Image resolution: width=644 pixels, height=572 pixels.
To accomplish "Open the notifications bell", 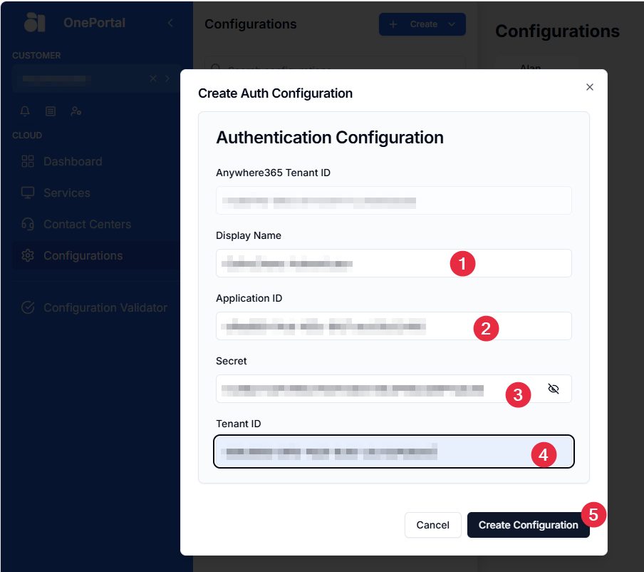I will click(x=25, y=111).
